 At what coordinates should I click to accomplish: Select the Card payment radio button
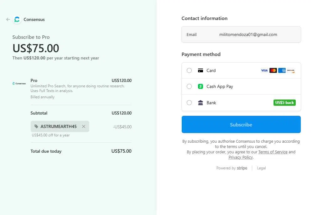189,70
